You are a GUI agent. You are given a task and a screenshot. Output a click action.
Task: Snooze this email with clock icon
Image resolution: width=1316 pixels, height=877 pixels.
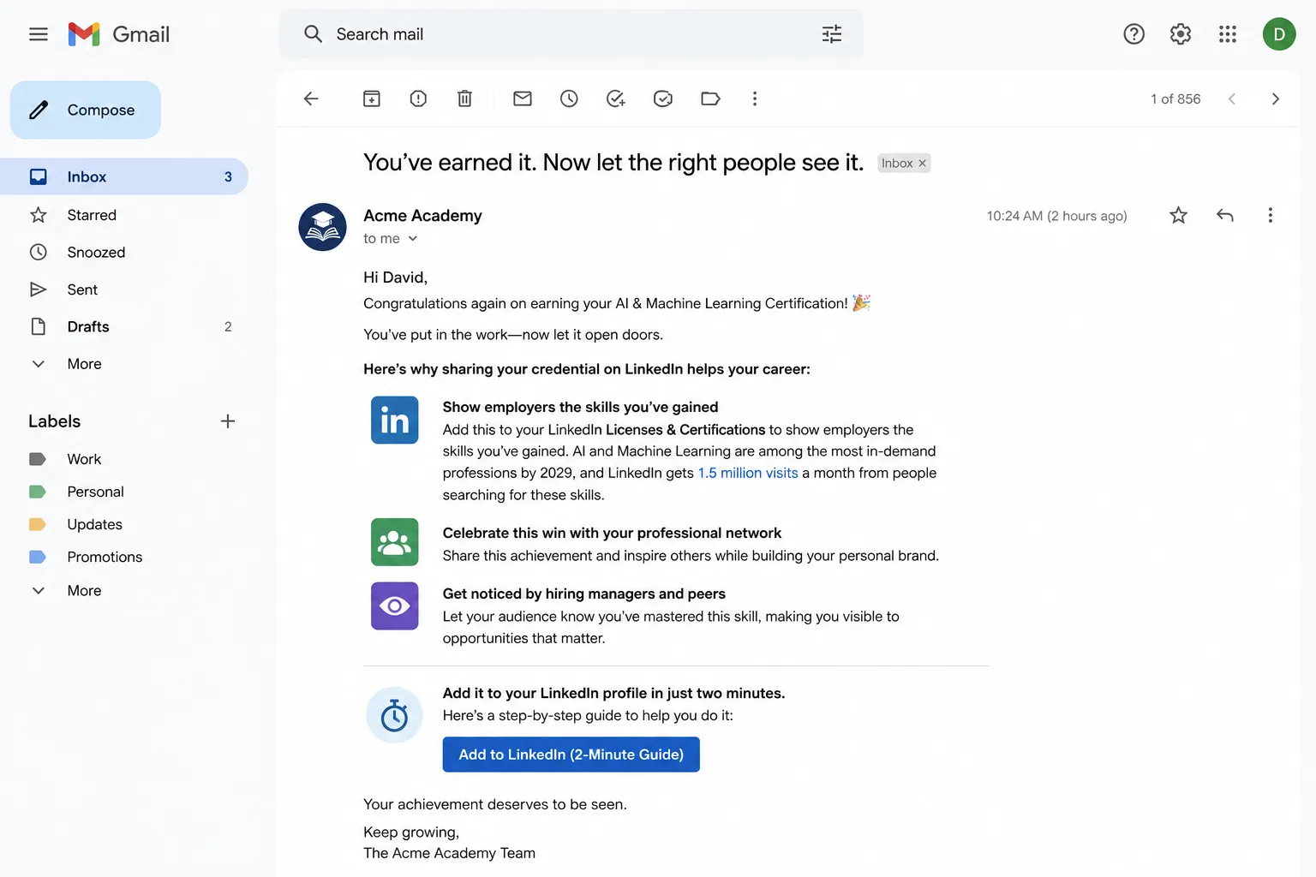569,98
